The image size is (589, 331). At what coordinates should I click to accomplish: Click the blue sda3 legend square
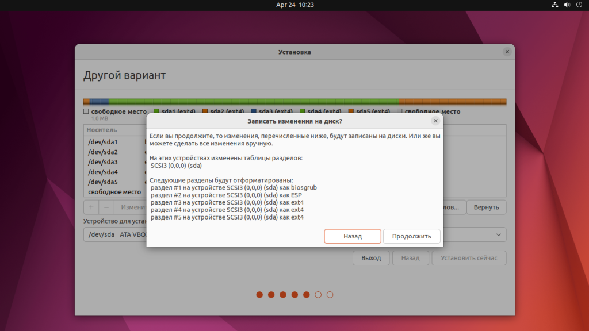tap(254, 111)
